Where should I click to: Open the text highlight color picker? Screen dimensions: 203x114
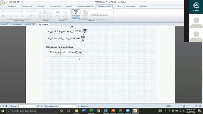22,16
